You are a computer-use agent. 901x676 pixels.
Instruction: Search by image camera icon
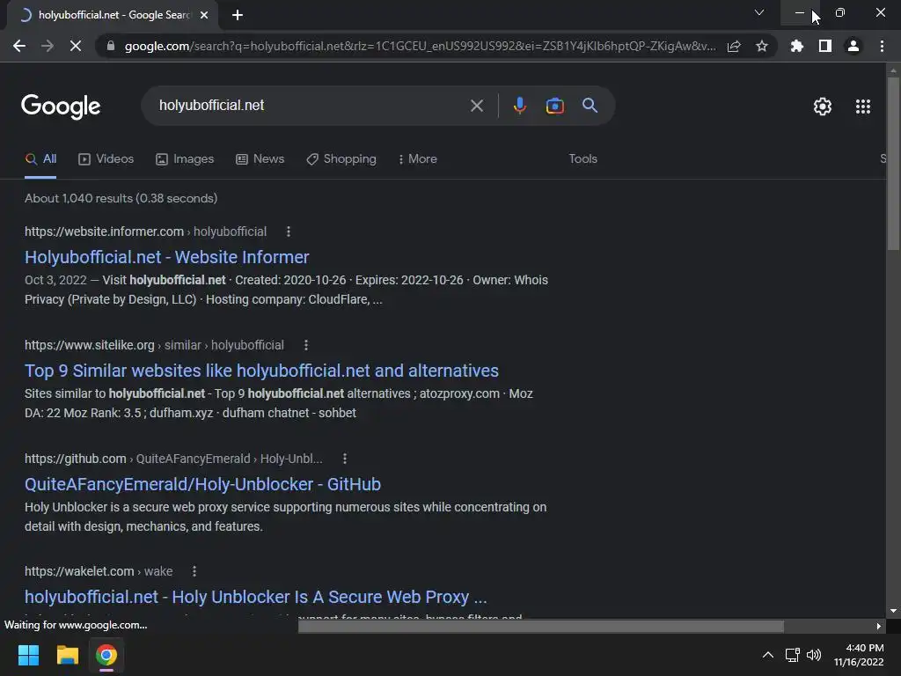coord(554,106)
